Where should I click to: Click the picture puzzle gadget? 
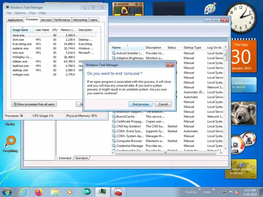(128, 9)
